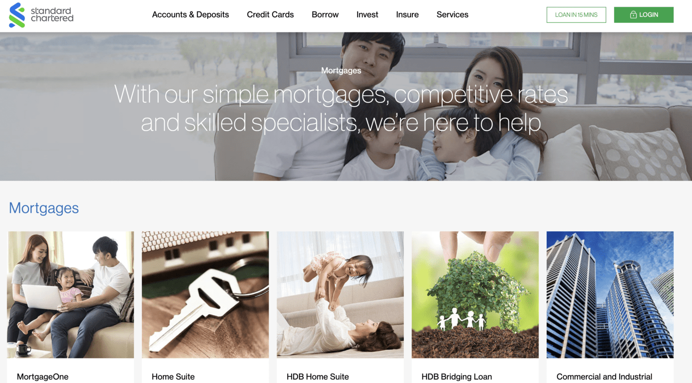Open the HDB Home Suite image

pos(340,295)
